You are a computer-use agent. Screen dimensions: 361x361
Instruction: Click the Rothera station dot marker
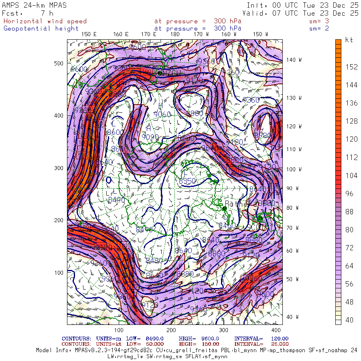(x=225, y=209)
